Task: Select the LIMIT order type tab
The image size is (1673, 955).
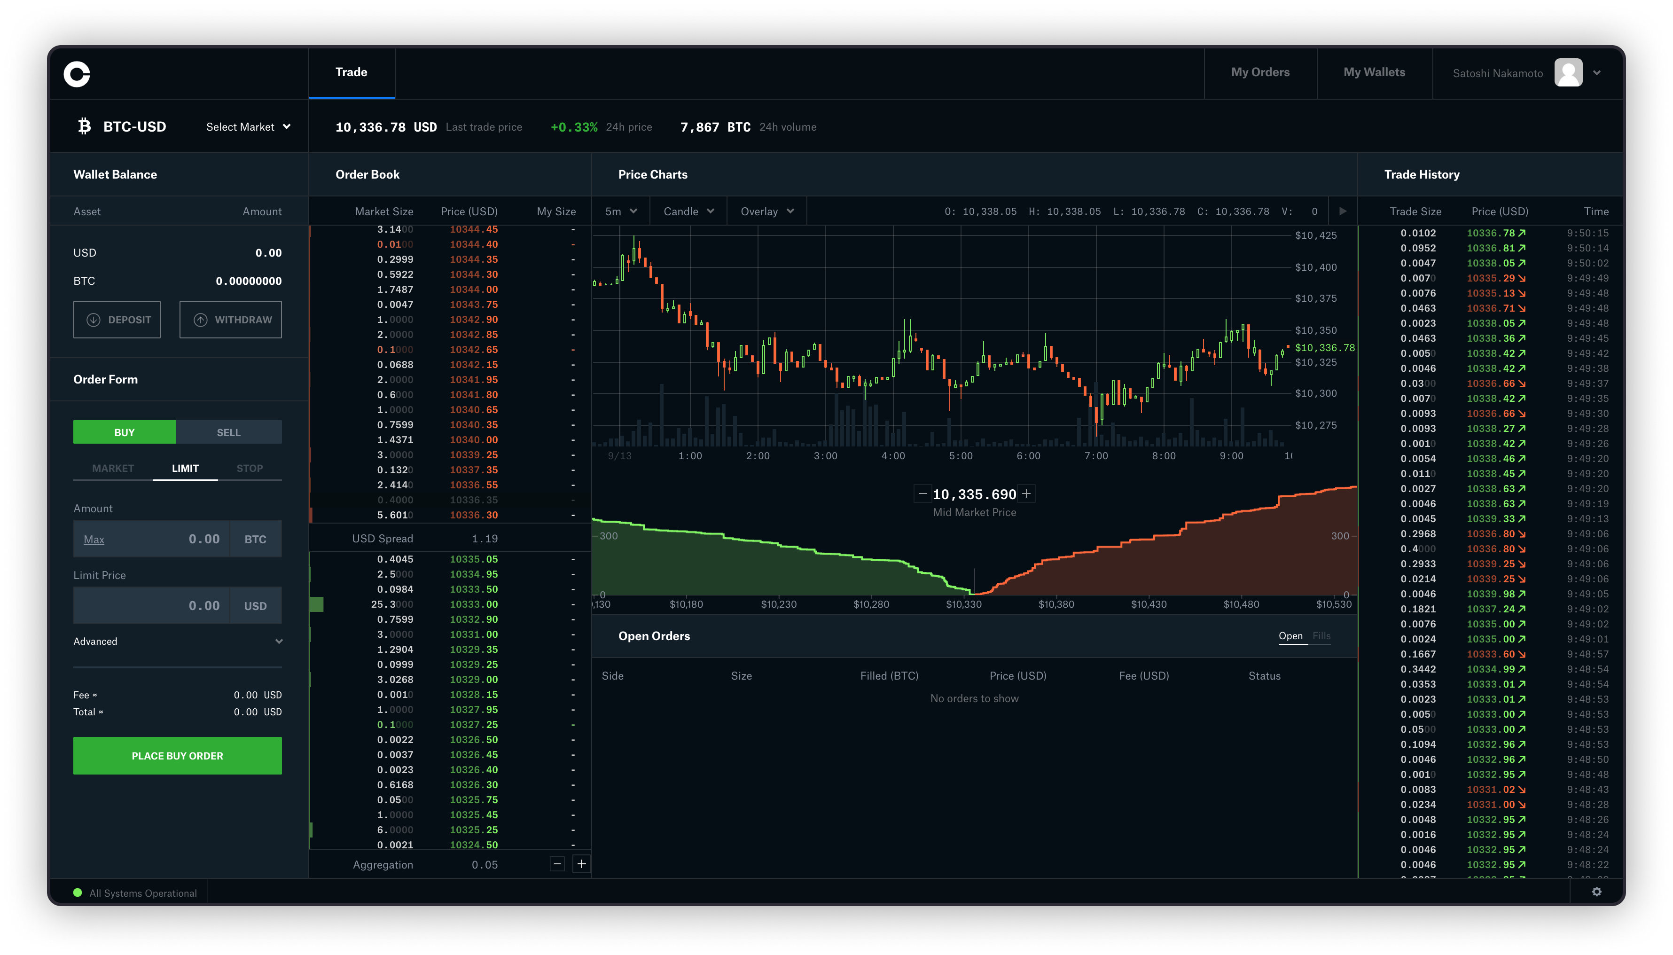Action: coord(184,468)
